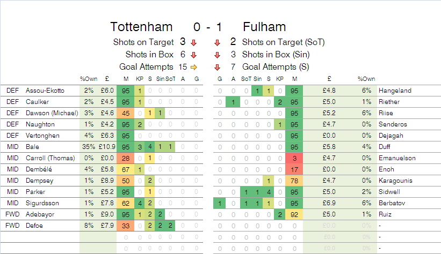Click Riether's assist cell showing 1
The height and width of the screenshot is (254, 441).
(x=233, y=102)
